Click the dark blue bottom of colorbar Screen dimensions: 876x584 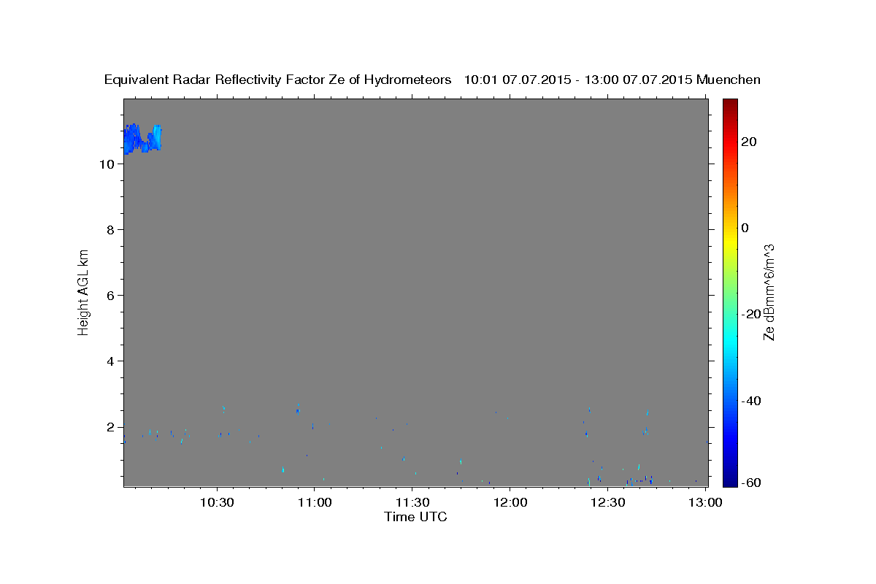729,480
